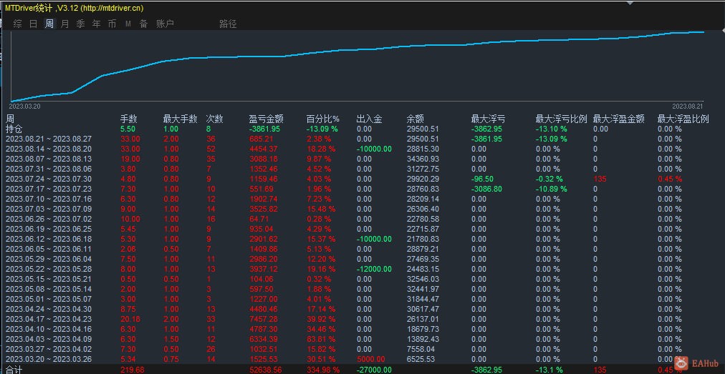Image resolution: width=725 pixels, height=374 pixels.
Task: Click the 路径 path tab
Action: [x=228, y=24]
